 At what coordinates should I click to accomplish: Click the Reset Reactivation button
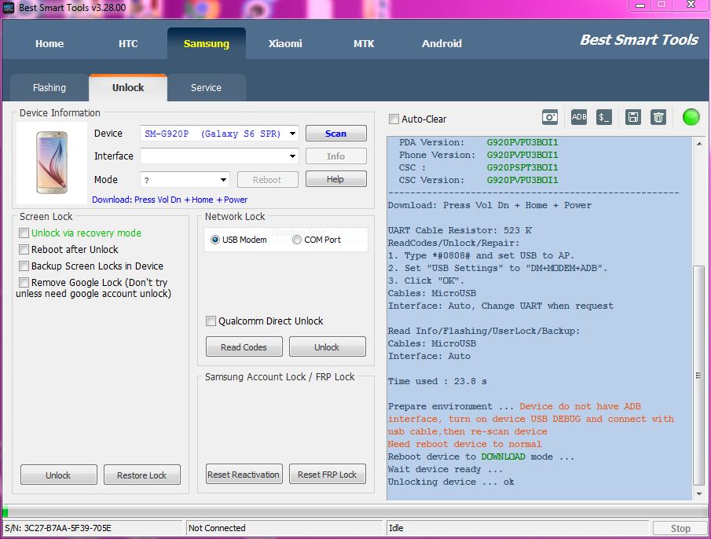point(244,474)
